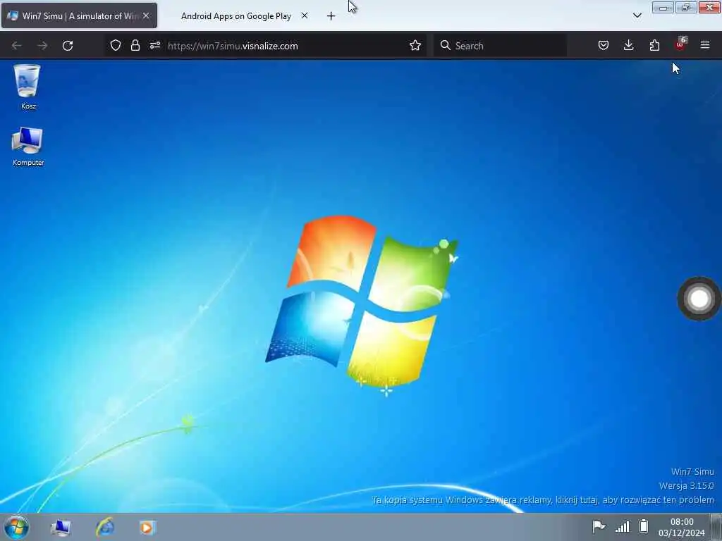This screenshot has width=722, height=541.
Task: Launch Internet Explorer from the taskbar
Action: [105, 528]
